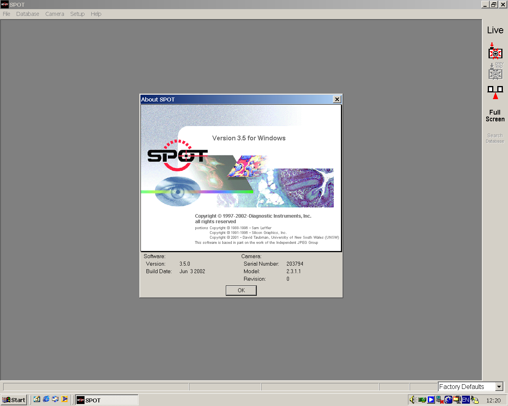
Task: Open the File menu
Action: 6,14
